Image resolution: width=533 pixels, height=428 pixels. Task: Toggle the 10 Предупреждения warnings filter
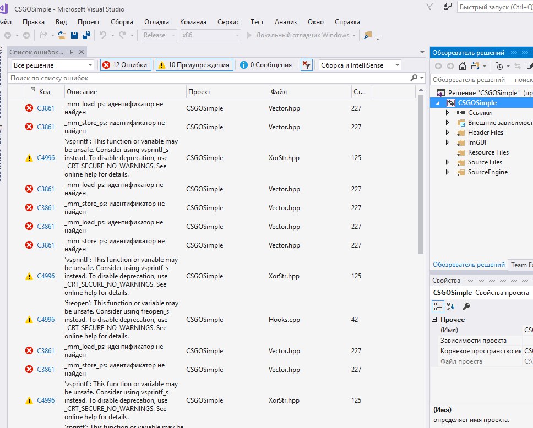[x=193, y=65]
